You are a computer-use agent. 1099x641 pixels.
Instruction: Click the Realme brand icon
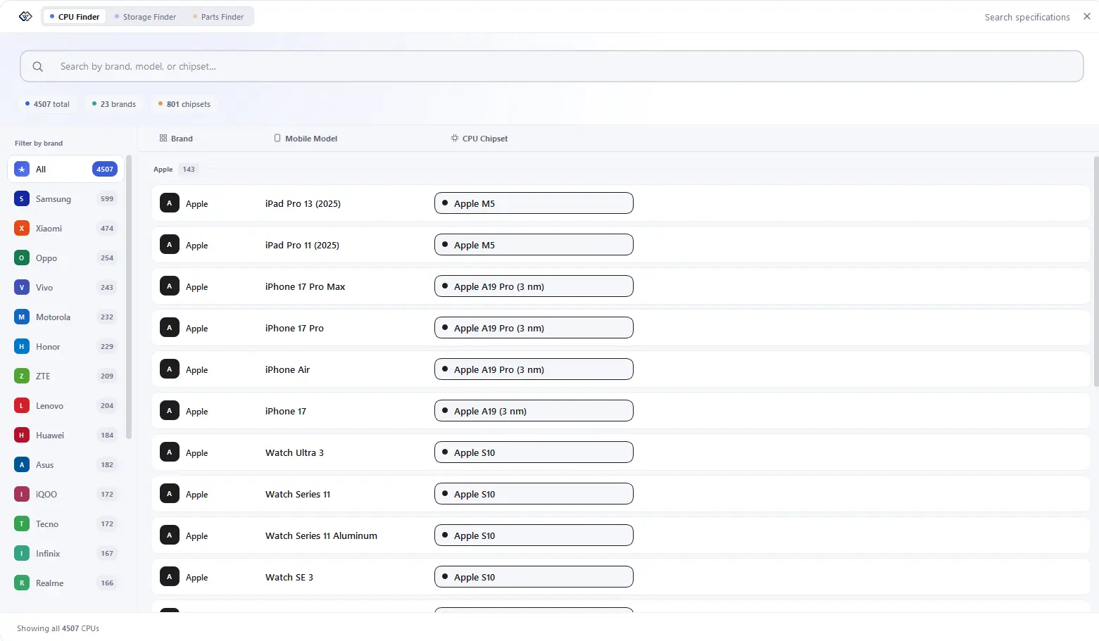point(22,583)
